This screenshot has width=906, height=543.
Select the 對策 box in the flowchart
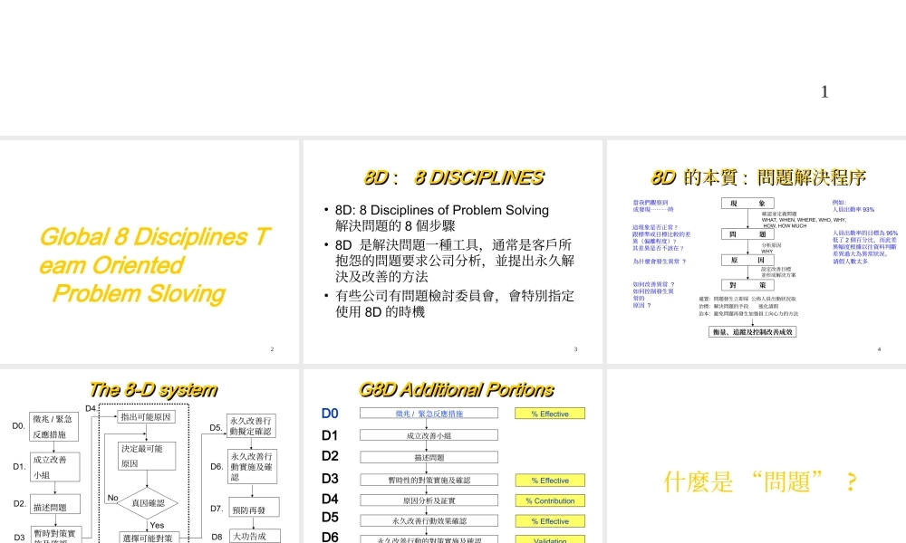click(x=747, y=285)
